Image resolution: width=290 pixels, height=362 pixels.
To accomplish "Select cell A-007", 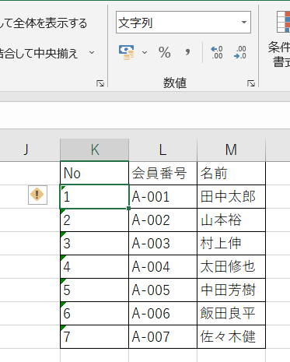I will tap(162, 336).
